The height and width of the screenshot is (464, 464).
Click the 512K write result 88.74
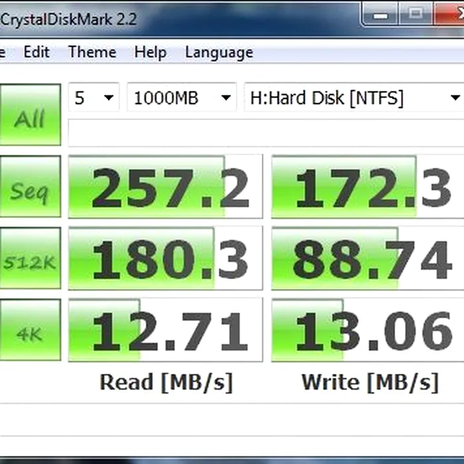(x=367, y=259)
